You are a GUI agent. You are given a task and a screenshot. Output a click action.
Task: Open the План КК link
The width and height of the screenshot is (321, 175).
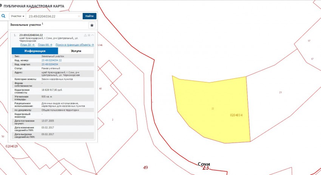(x=45, y=44)
